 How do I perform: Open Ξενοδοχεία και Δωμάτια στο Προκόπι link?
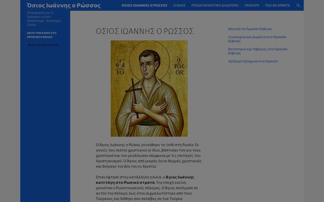tap(257, 39)
